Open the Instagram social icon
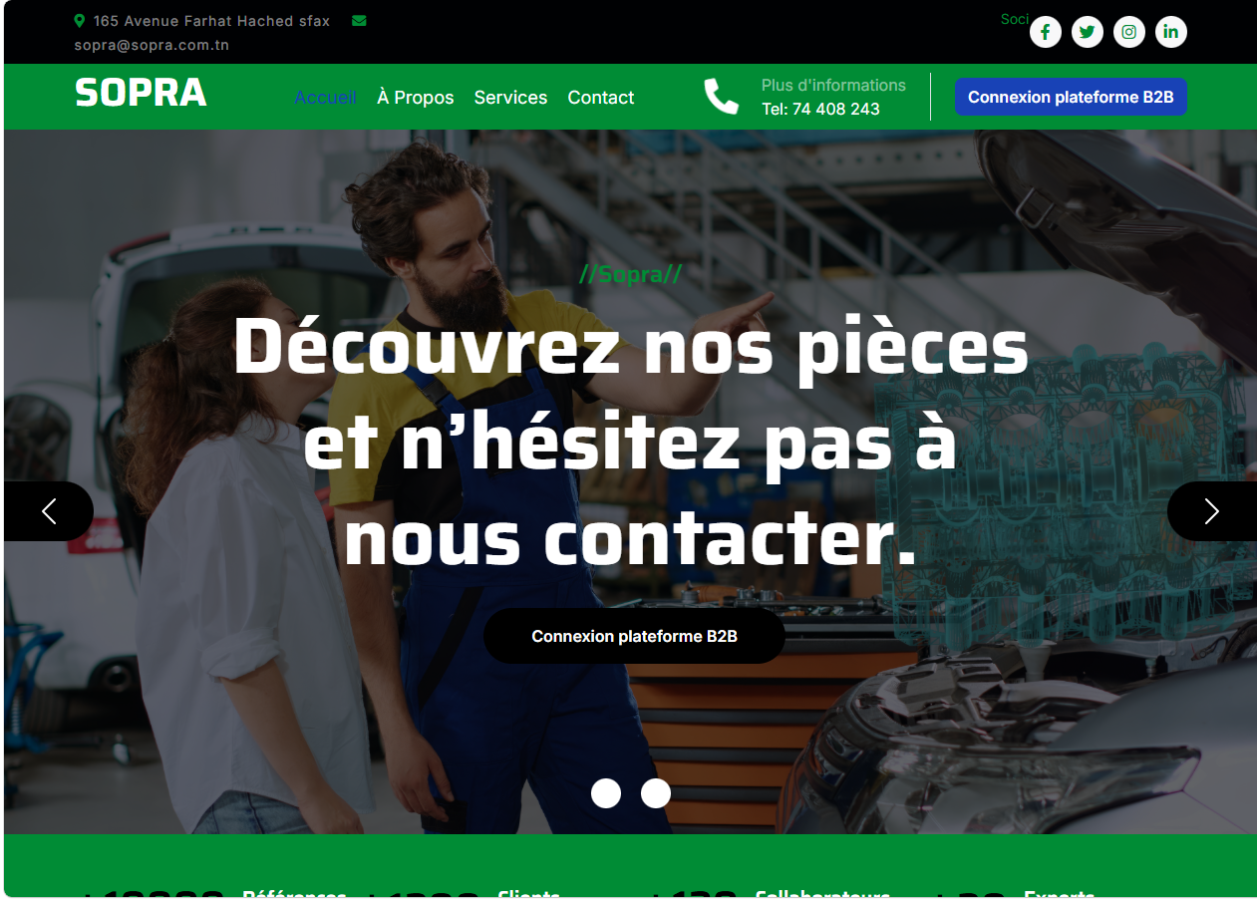This screenshot has width=1257, height=901. [x=1128, y=32]
